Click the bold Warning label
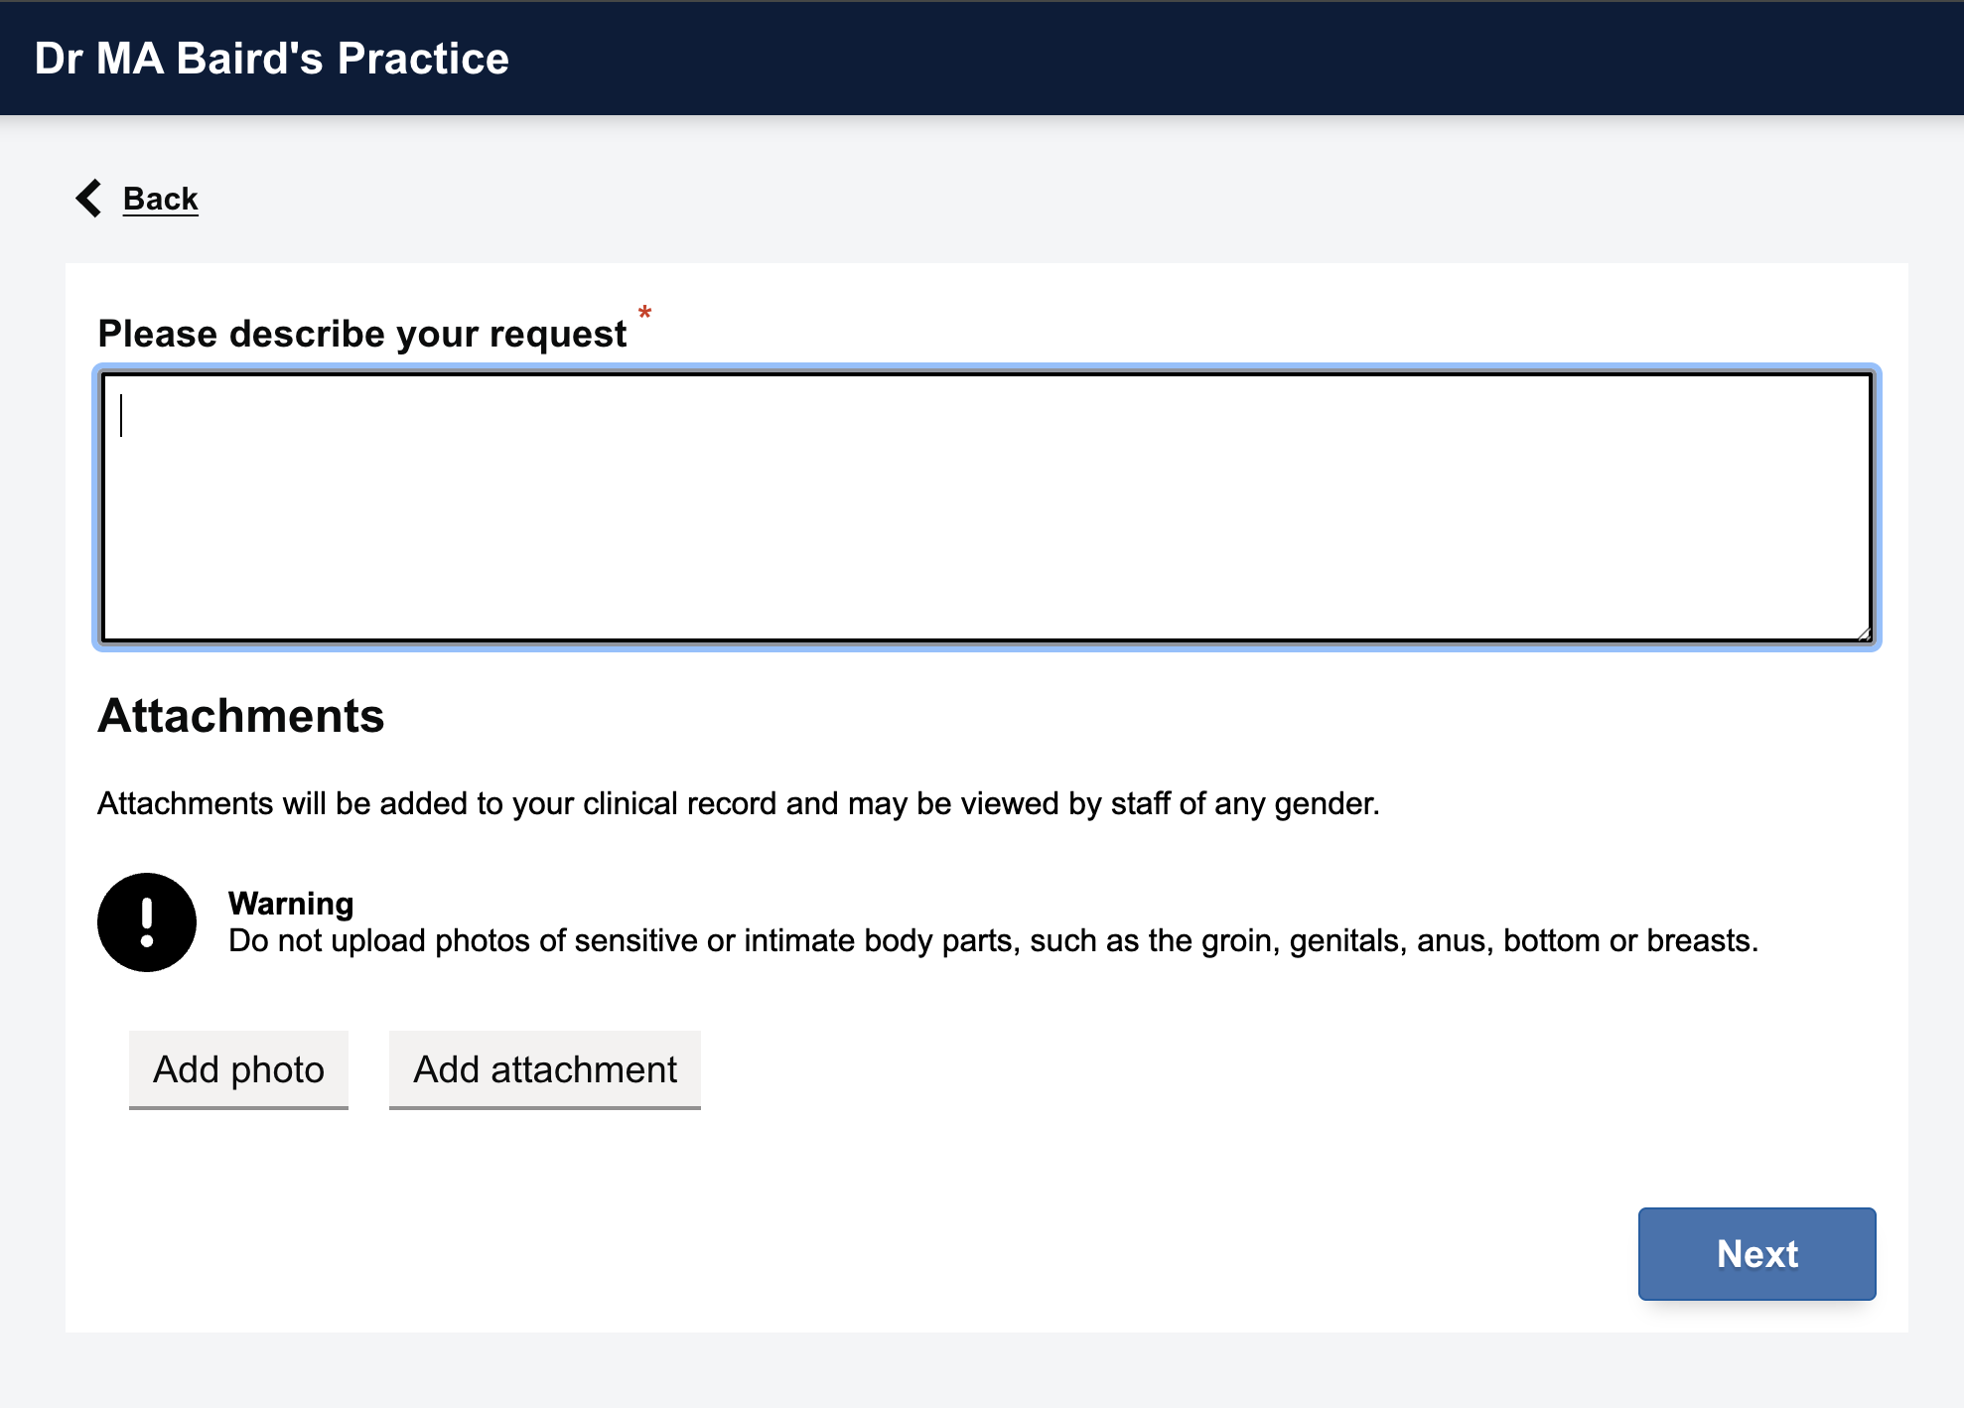This screenshot has height=1408, width=1964. [x=291, y=904]
